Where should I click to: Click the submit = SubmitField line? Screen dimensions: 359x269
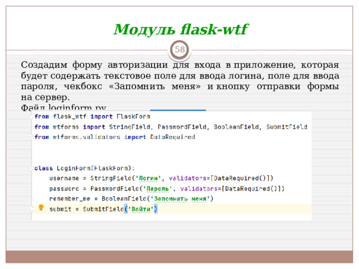point(103,209)
